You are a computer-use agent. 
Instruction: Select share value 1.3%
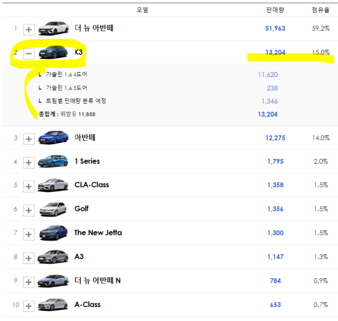(321, 257)
